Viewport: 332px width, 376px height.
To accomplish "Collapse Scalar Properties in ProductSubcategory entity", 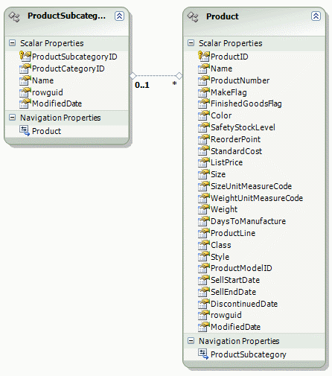I will 12,43.
